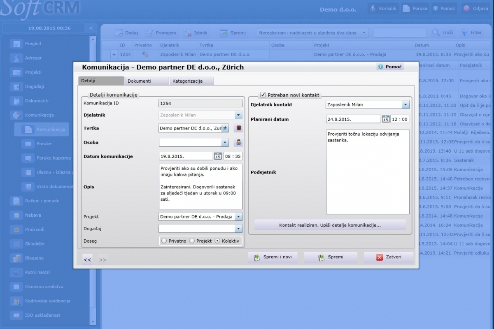Open the Blagajna sidebar icon
494x329 pixels.
(16, 258)
